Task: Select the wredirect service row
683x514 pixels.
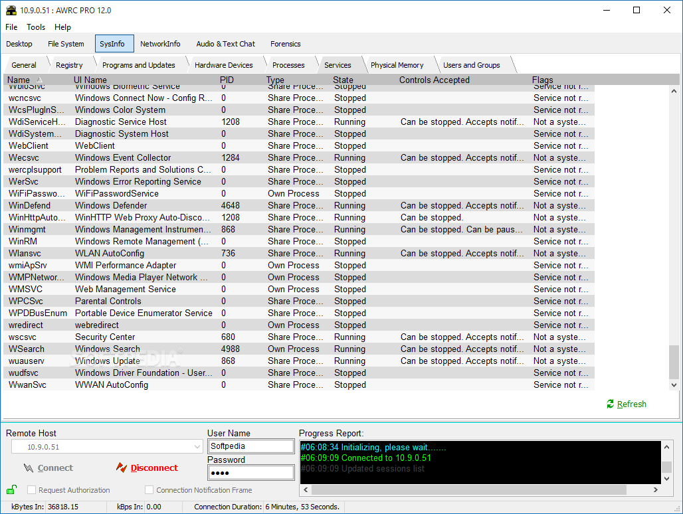Action: pos(299,325)
